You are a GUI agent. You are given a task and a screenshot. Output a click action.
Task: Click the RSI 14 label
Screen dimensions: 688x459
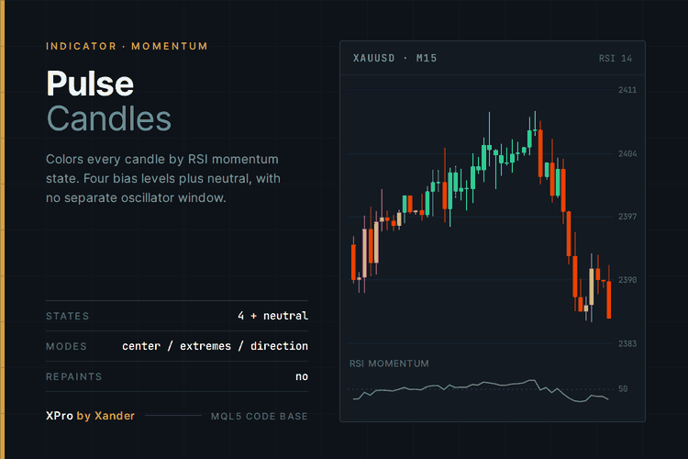coord(616,59)
